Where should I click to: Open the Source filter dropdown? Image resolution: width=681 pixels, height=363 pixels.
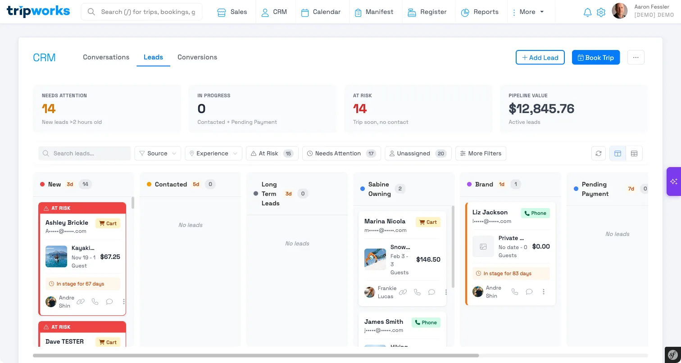(x=158, y=154)
